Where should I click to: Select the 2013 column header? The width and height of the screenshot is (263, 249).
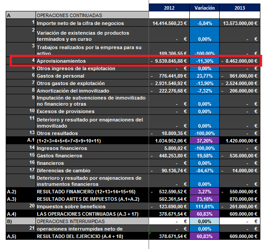tap(240, 8)
